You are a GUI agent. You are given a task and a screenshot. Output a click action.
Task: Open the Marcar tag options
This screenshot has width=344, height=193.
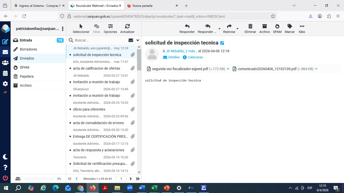(x=290, y=26)
